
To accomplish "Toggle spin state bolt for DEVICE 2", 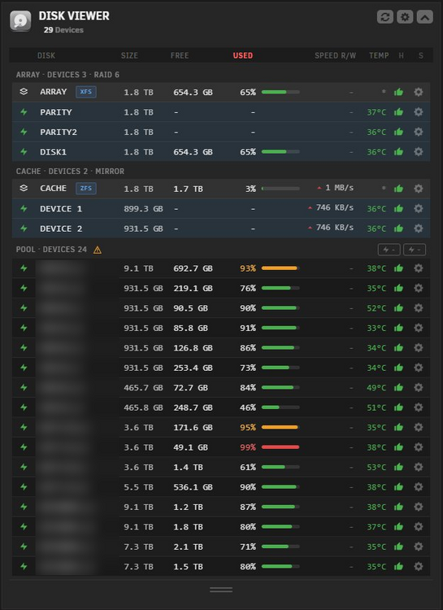I will tap(24, 229).
